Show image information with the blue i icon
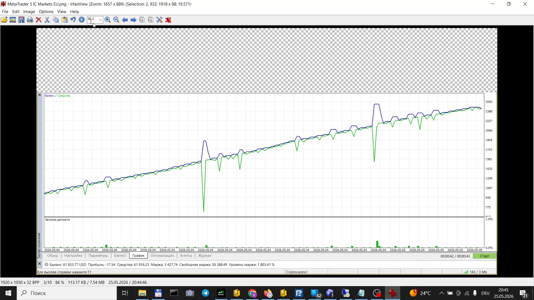This screenshot has height=300, width=534. [x=81, y=20]
